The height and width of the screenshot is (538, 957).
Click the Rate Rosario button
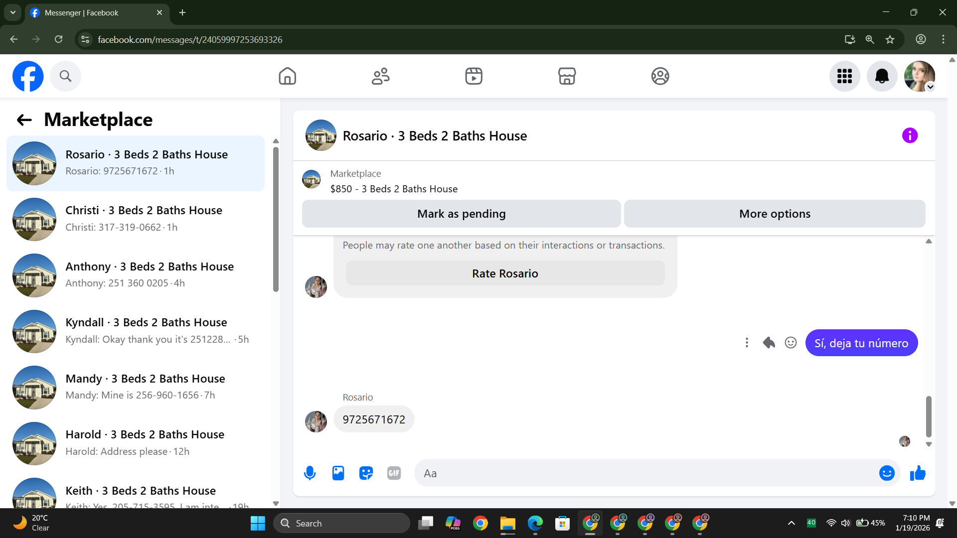505,273
